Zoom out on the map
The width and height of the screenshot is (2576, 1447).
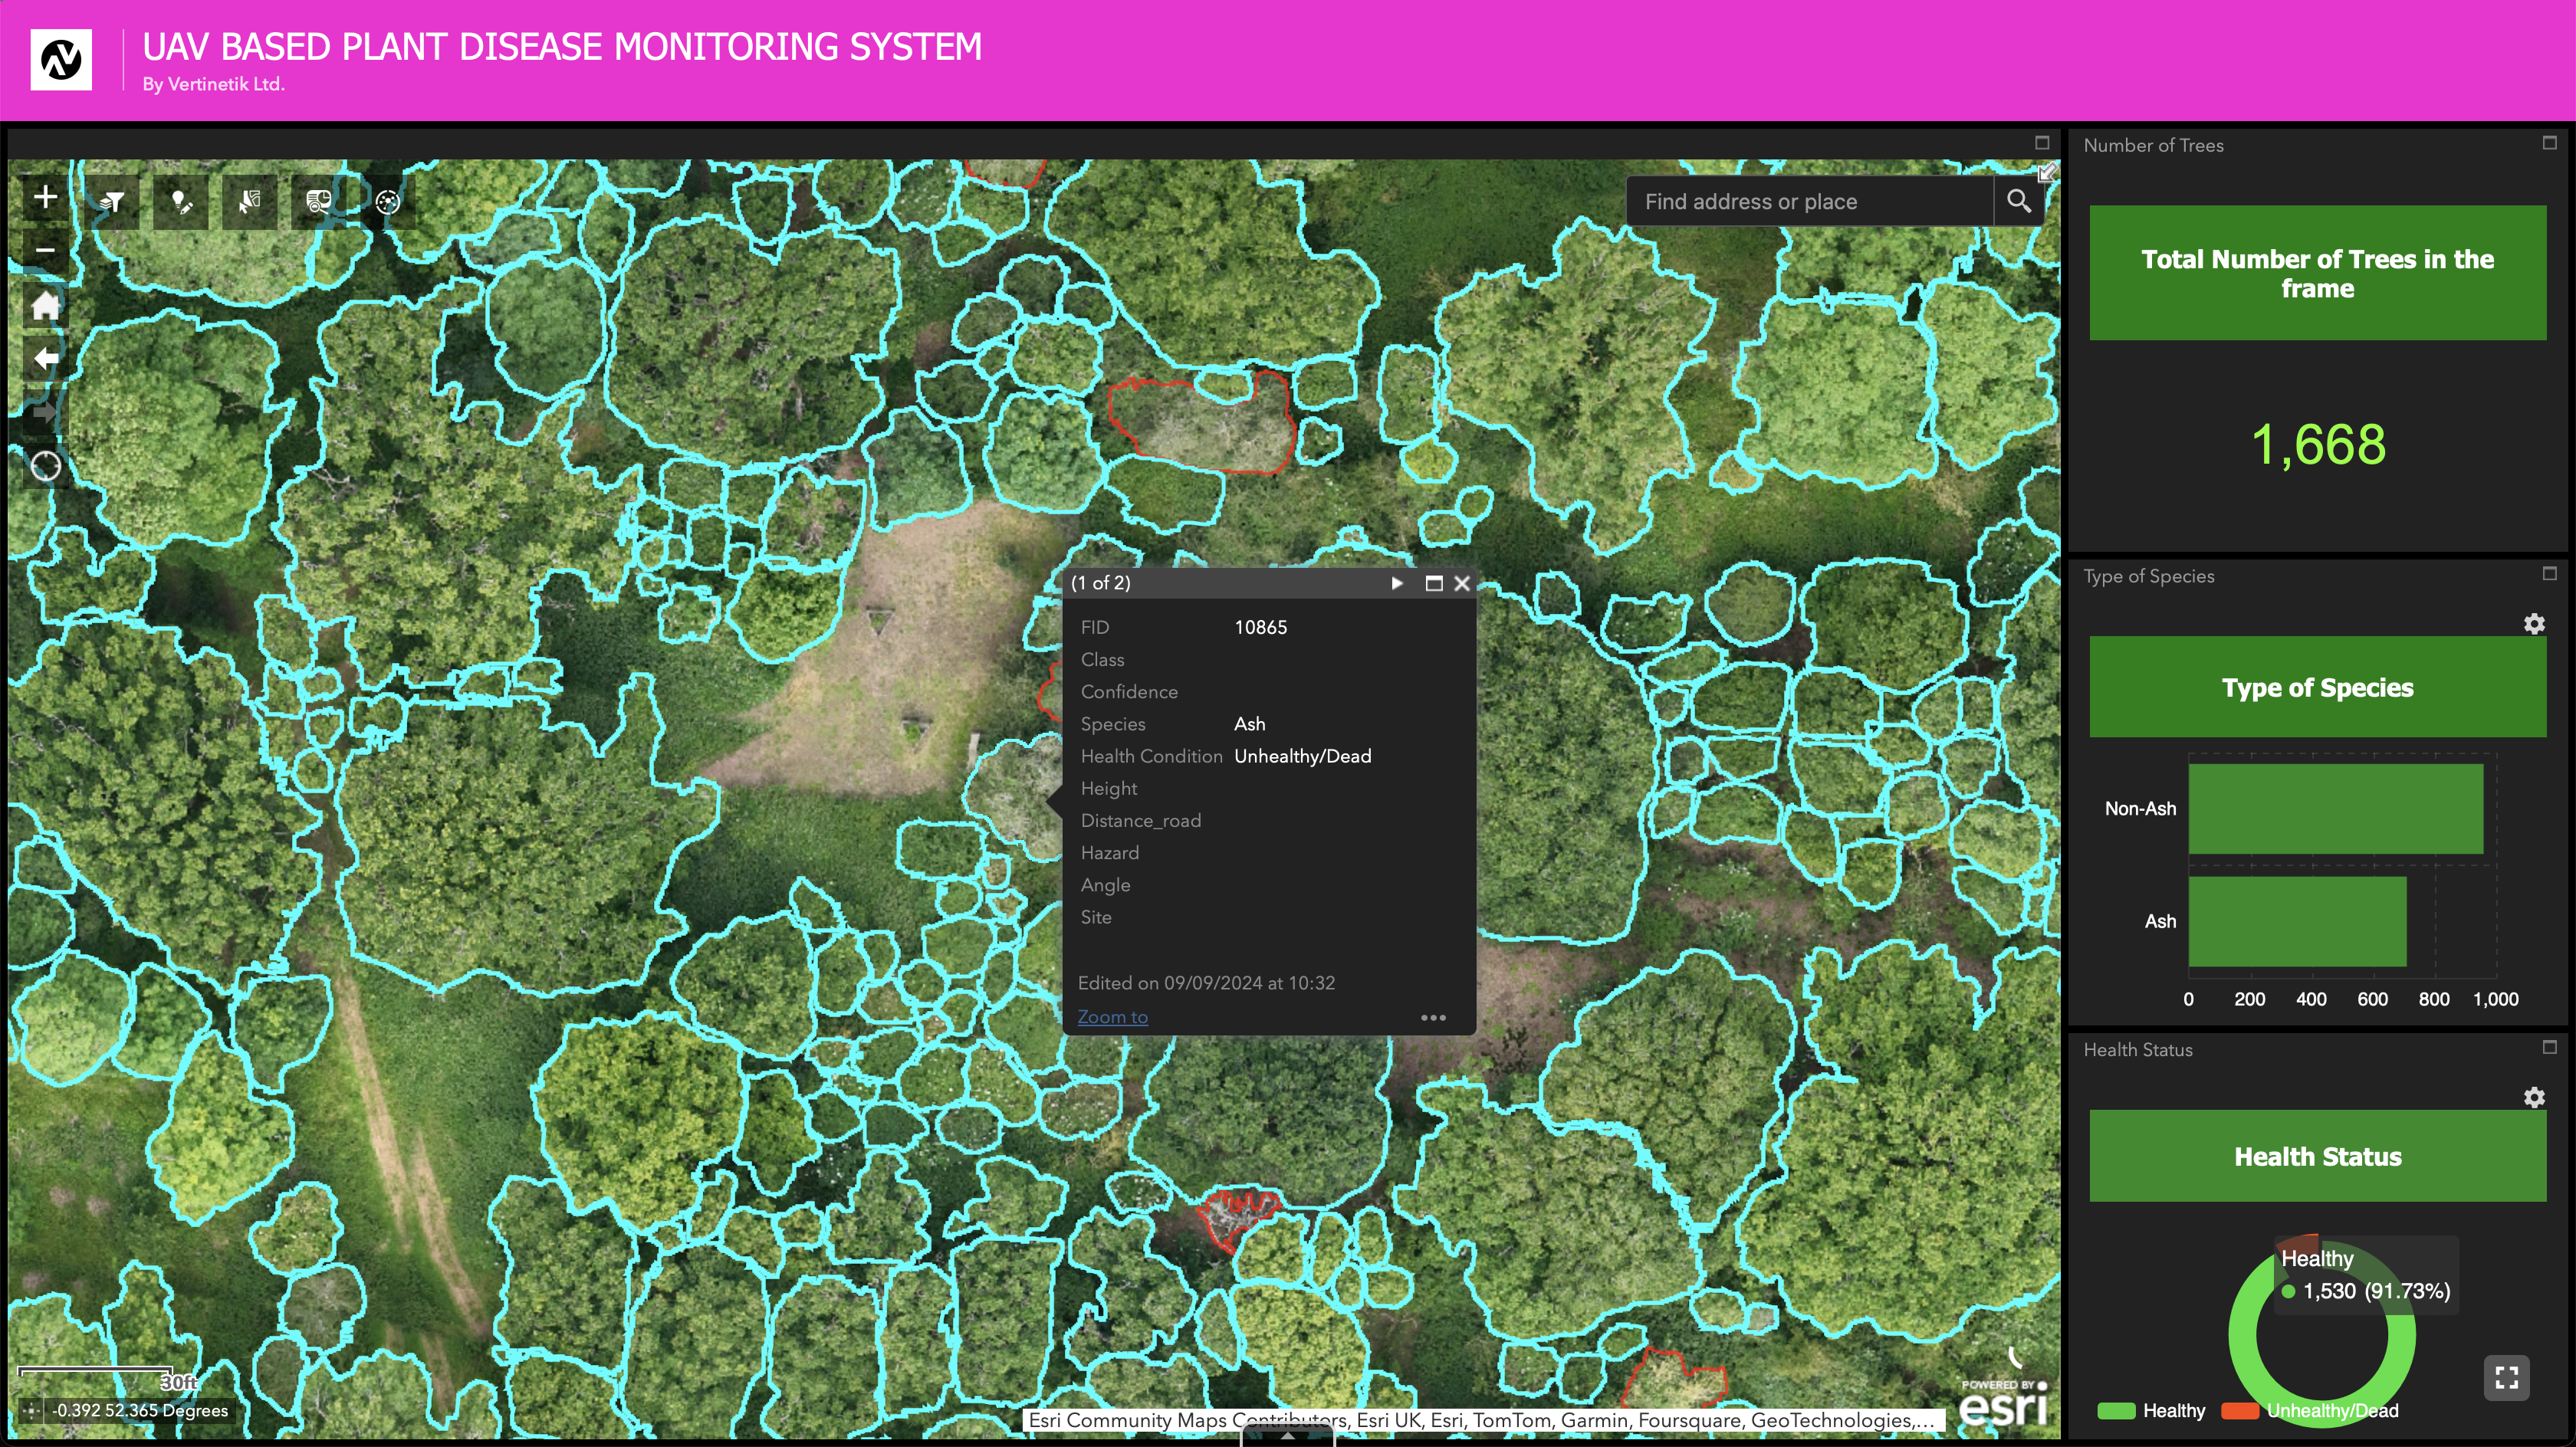(45, 250)
